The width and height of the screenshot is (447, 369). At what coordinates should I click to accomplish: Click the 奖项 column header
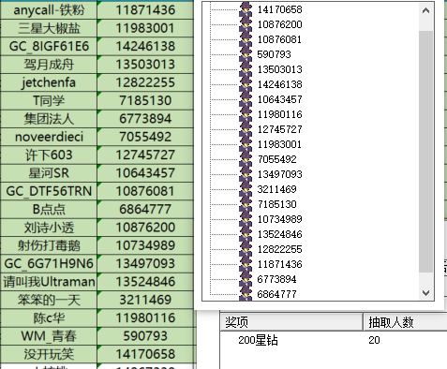pos(291,322)
